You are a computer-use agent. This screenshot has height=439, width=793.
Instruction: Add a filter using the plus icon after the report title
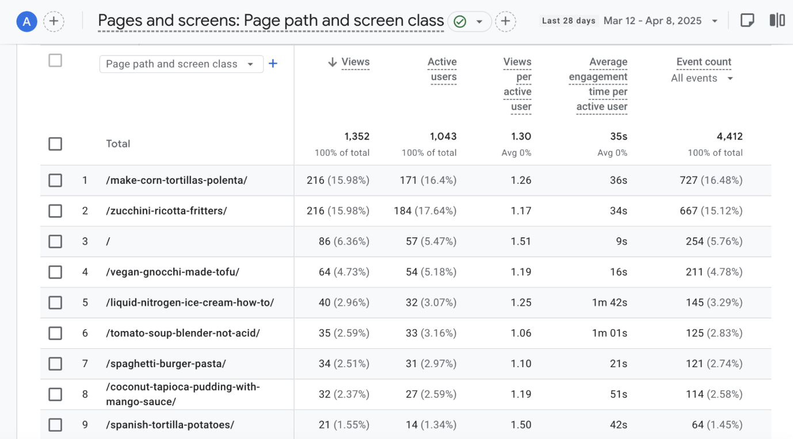[505, 22]
